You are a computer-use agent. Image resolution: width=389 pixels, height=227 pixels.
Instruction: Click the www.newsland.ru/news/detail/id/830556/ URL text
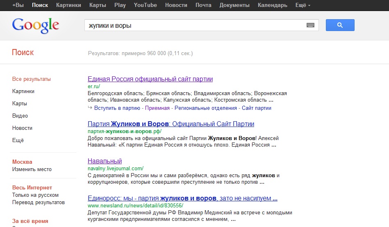[x=135, y=205]
